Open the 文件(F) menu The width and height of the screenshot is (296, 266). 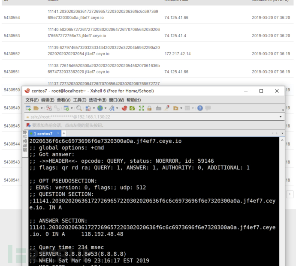tap(32, 100)
